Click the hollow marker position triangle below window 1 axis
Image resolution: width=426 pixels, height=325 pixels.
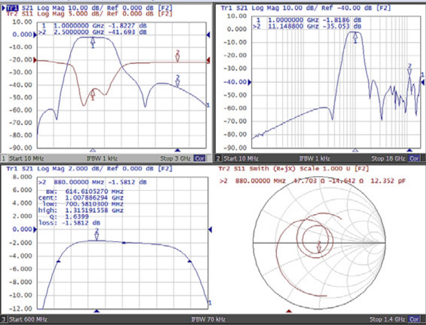[93, 150]
